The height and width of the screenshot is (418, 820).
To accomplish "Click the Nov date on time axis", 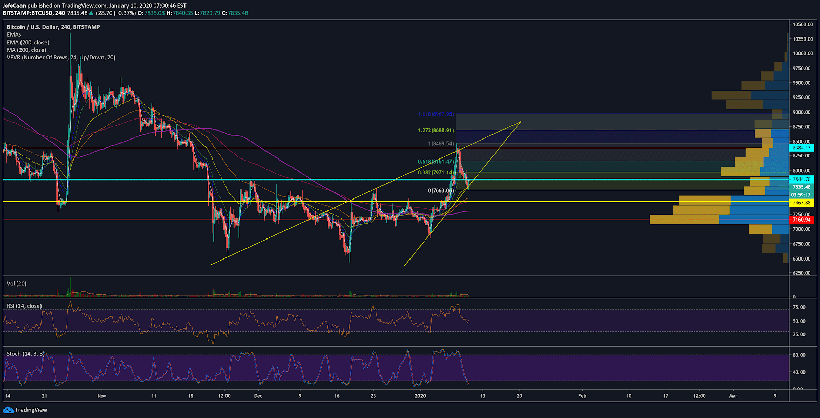I will click(101, 396).
